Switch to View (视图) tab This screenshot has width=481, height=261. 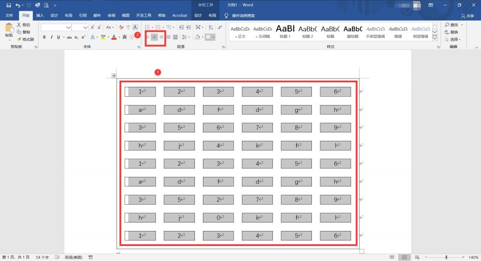(x=125, y=15)
